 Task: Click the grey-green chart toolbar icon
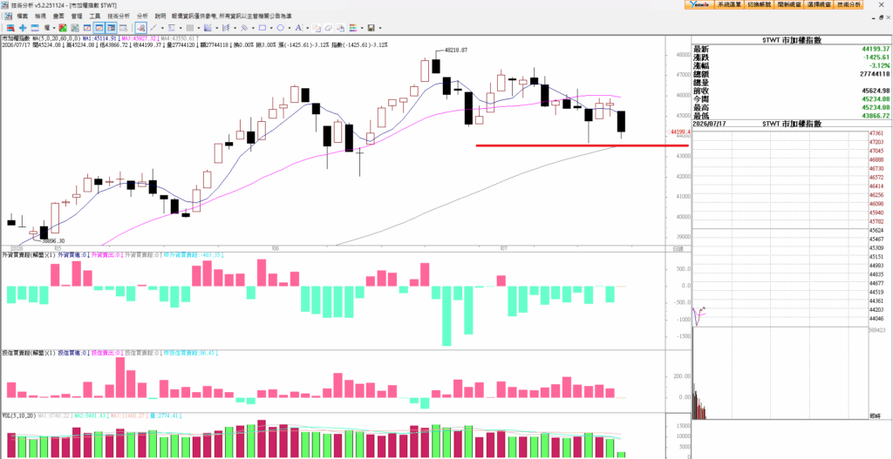tap(75, 28)
